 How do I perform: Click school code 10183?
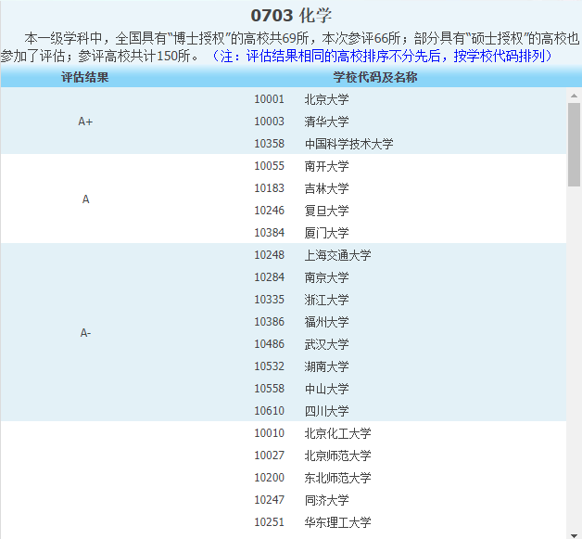coord(269,188)
